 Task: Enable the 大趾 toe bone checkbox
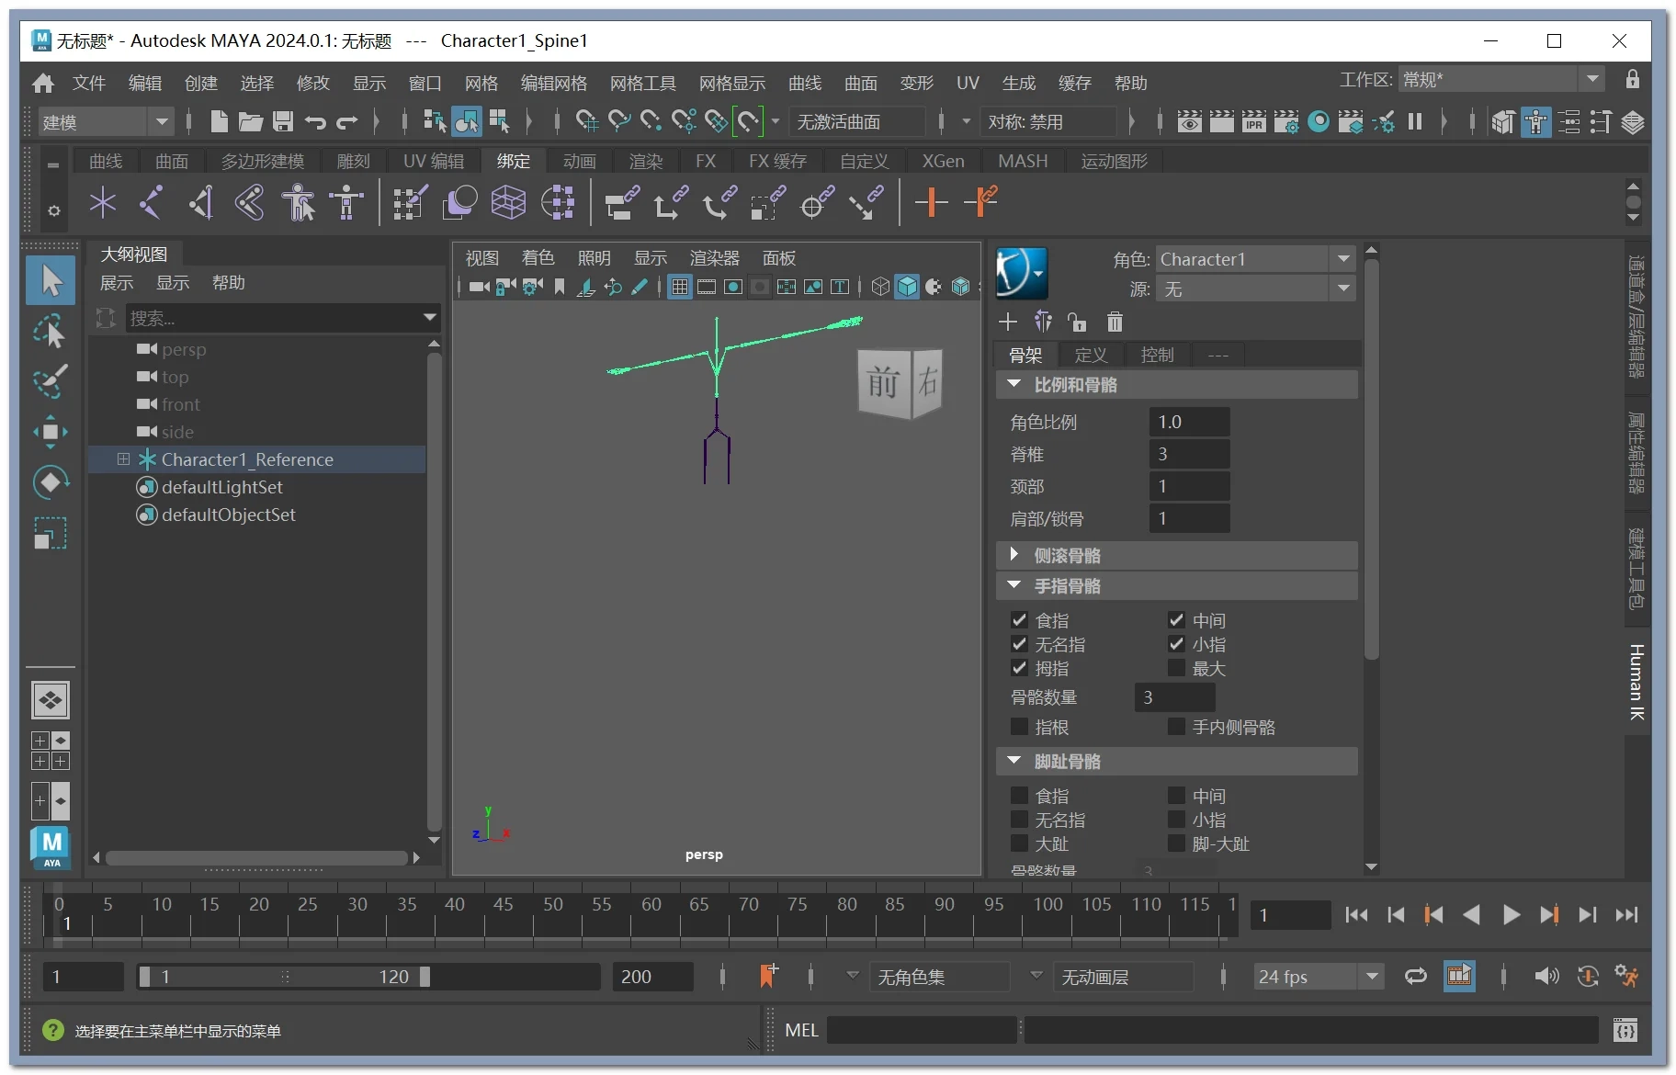point(1018,843)
